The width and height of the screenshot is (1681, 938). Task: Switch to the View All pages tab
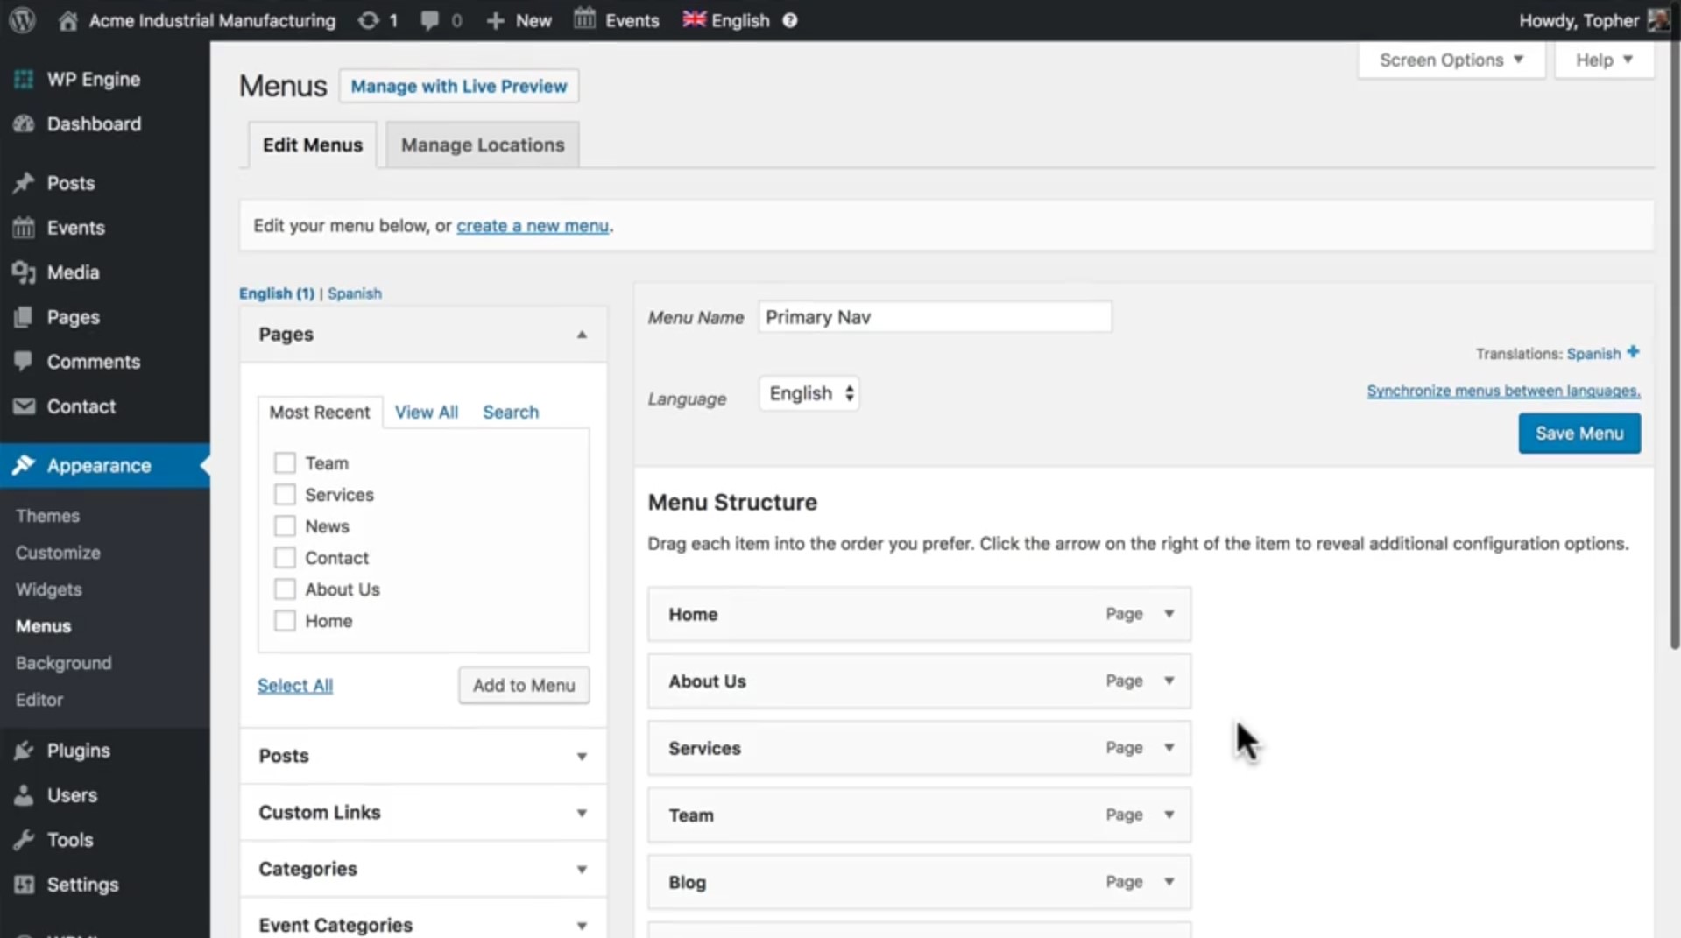coord(426,412)
